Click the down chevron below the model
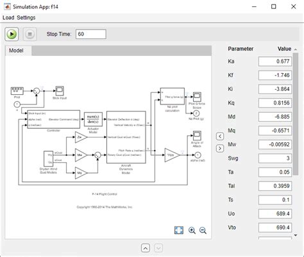Image resolution: width=304 pixels, height=257 pixels. pyautogui.click(x=158, y=248)
